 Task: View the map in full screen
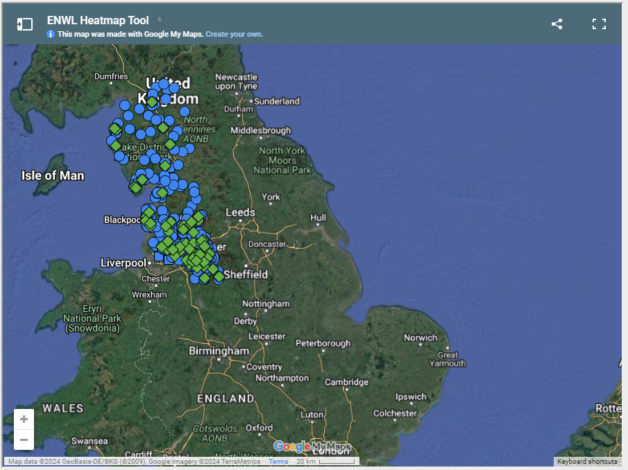pos(599,24)
